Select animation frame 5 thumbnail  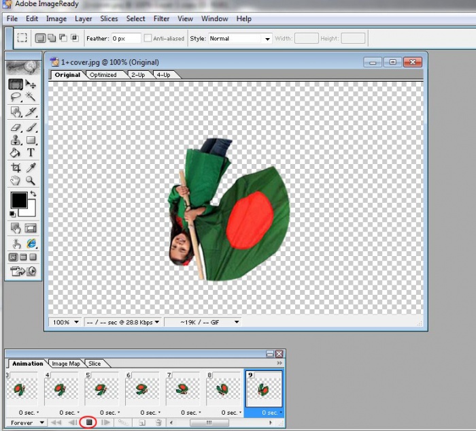(x=100, y=391)
